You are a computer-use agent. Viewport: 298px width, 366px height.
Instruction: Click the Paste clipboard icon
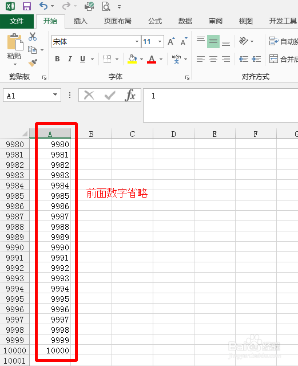coord(15,42)
